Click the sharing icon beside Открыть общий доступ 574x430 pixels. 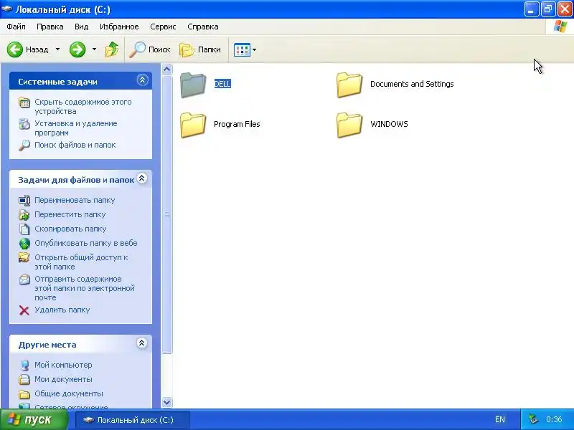click(x=24, y=257)
